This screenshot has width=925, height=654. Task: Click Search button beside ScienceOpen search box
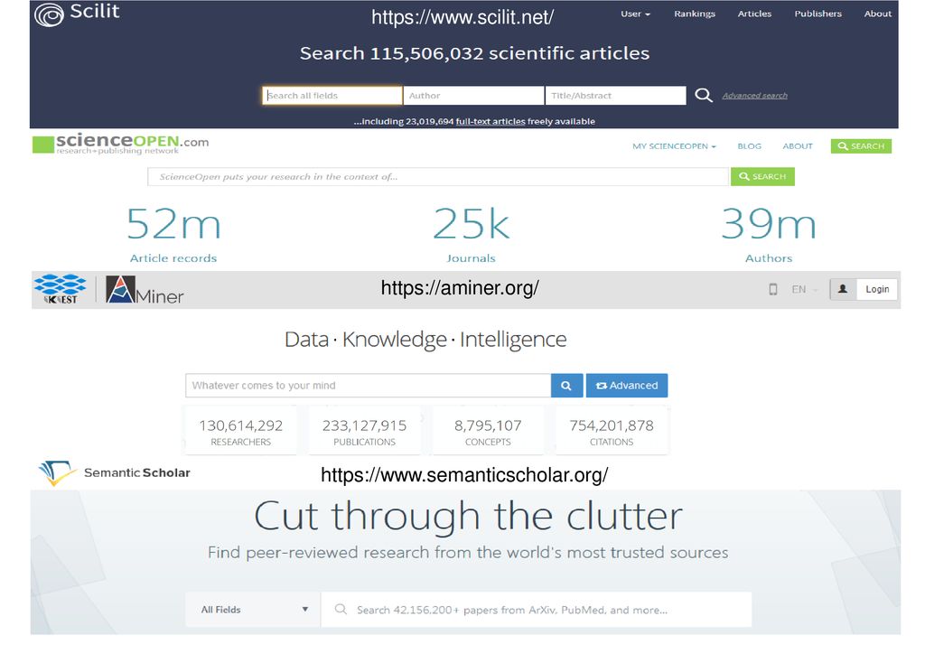coord(762,177)
